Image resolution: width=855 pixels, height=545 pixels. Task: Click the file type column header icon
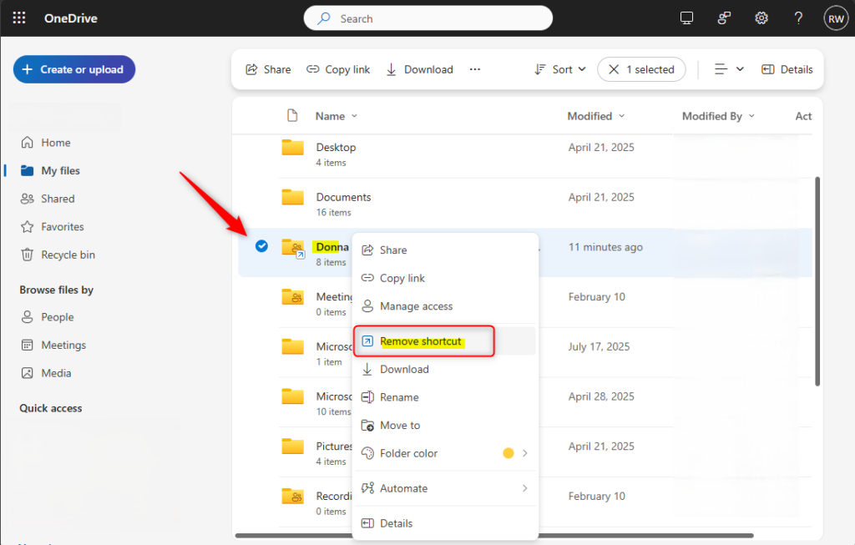tap(293, 115)
